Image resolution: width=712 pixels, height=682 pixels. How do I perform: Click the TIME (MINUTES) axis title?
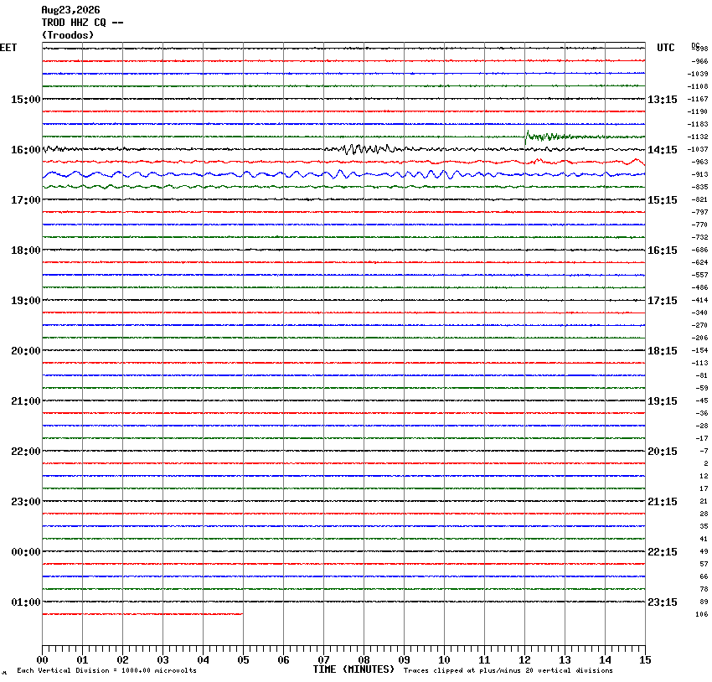[x=353, y=669]
